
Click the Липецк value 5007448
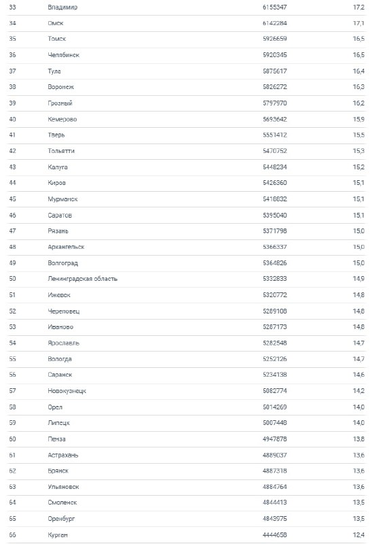(x=275, y=423)
